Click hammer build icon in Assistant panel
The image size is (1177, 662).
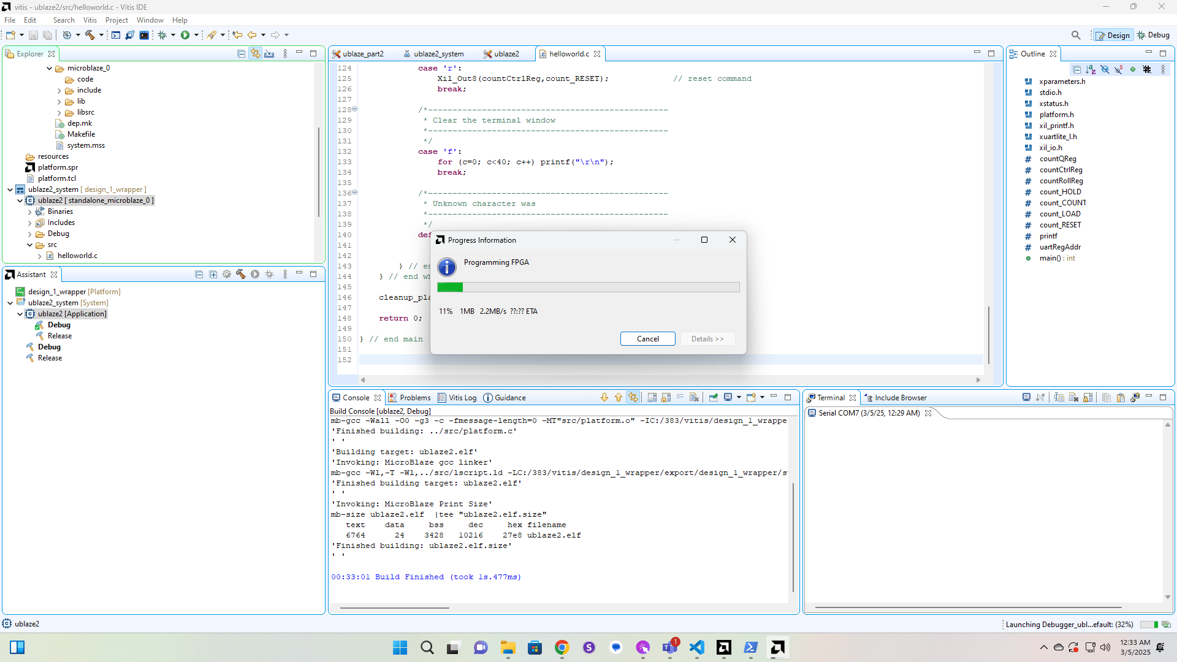(x=240, y=275)
